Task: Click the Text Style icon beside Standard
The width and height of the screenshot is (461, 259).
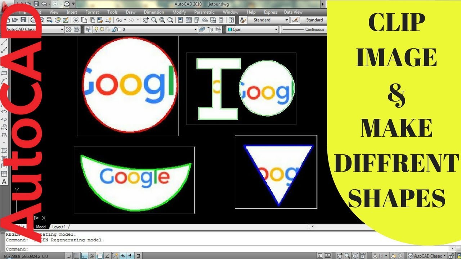Action: click(x=243, y=20)
